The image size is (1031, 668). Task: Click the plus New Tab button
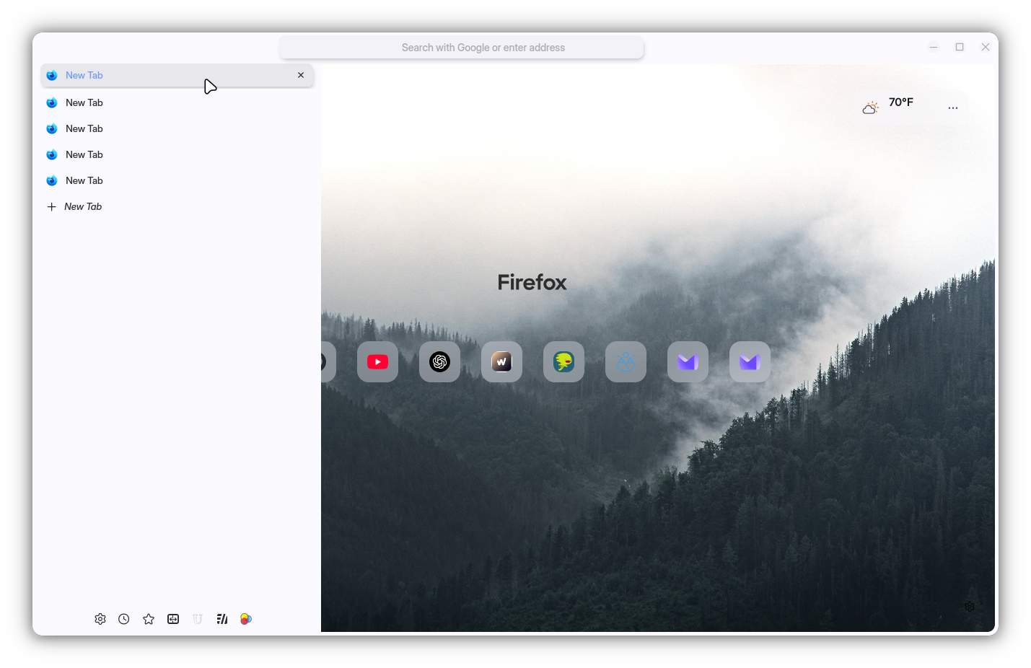(x=177, y=206)
